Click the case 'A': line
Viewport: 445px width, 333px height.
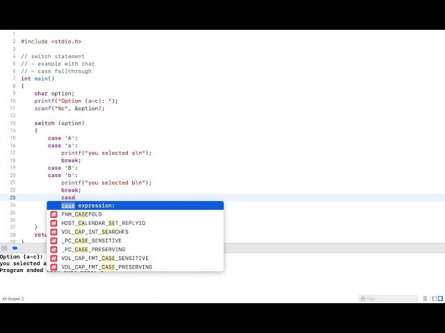click(x=63, y=138)
